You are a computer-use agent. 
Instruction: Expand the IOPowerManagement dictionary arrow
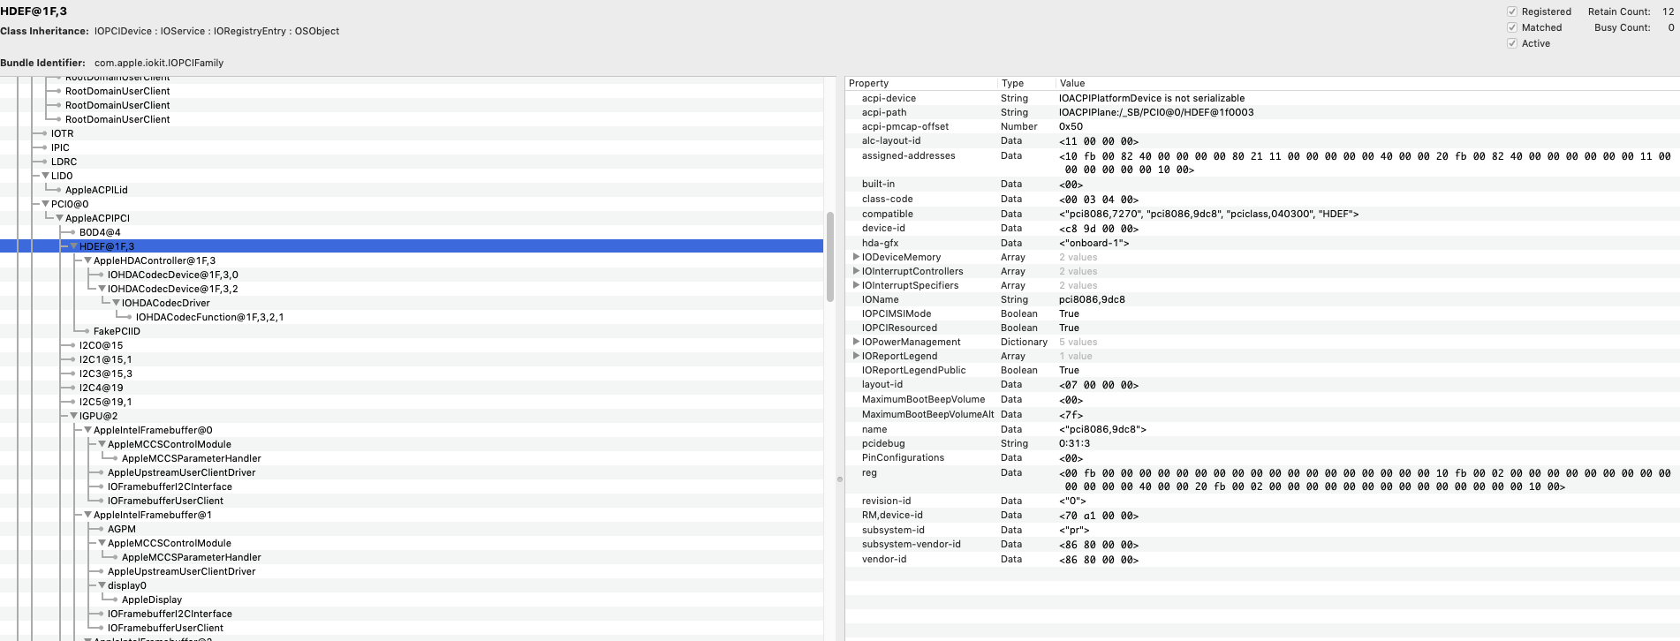[855, 342]
